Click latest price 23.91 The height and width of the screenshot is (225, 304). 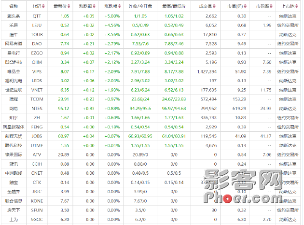click(x=64, y=99)
